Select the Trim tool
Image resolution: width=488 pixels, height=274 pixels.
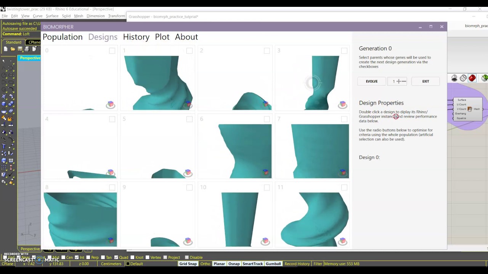pyautogui.click(x=4, y=125)
